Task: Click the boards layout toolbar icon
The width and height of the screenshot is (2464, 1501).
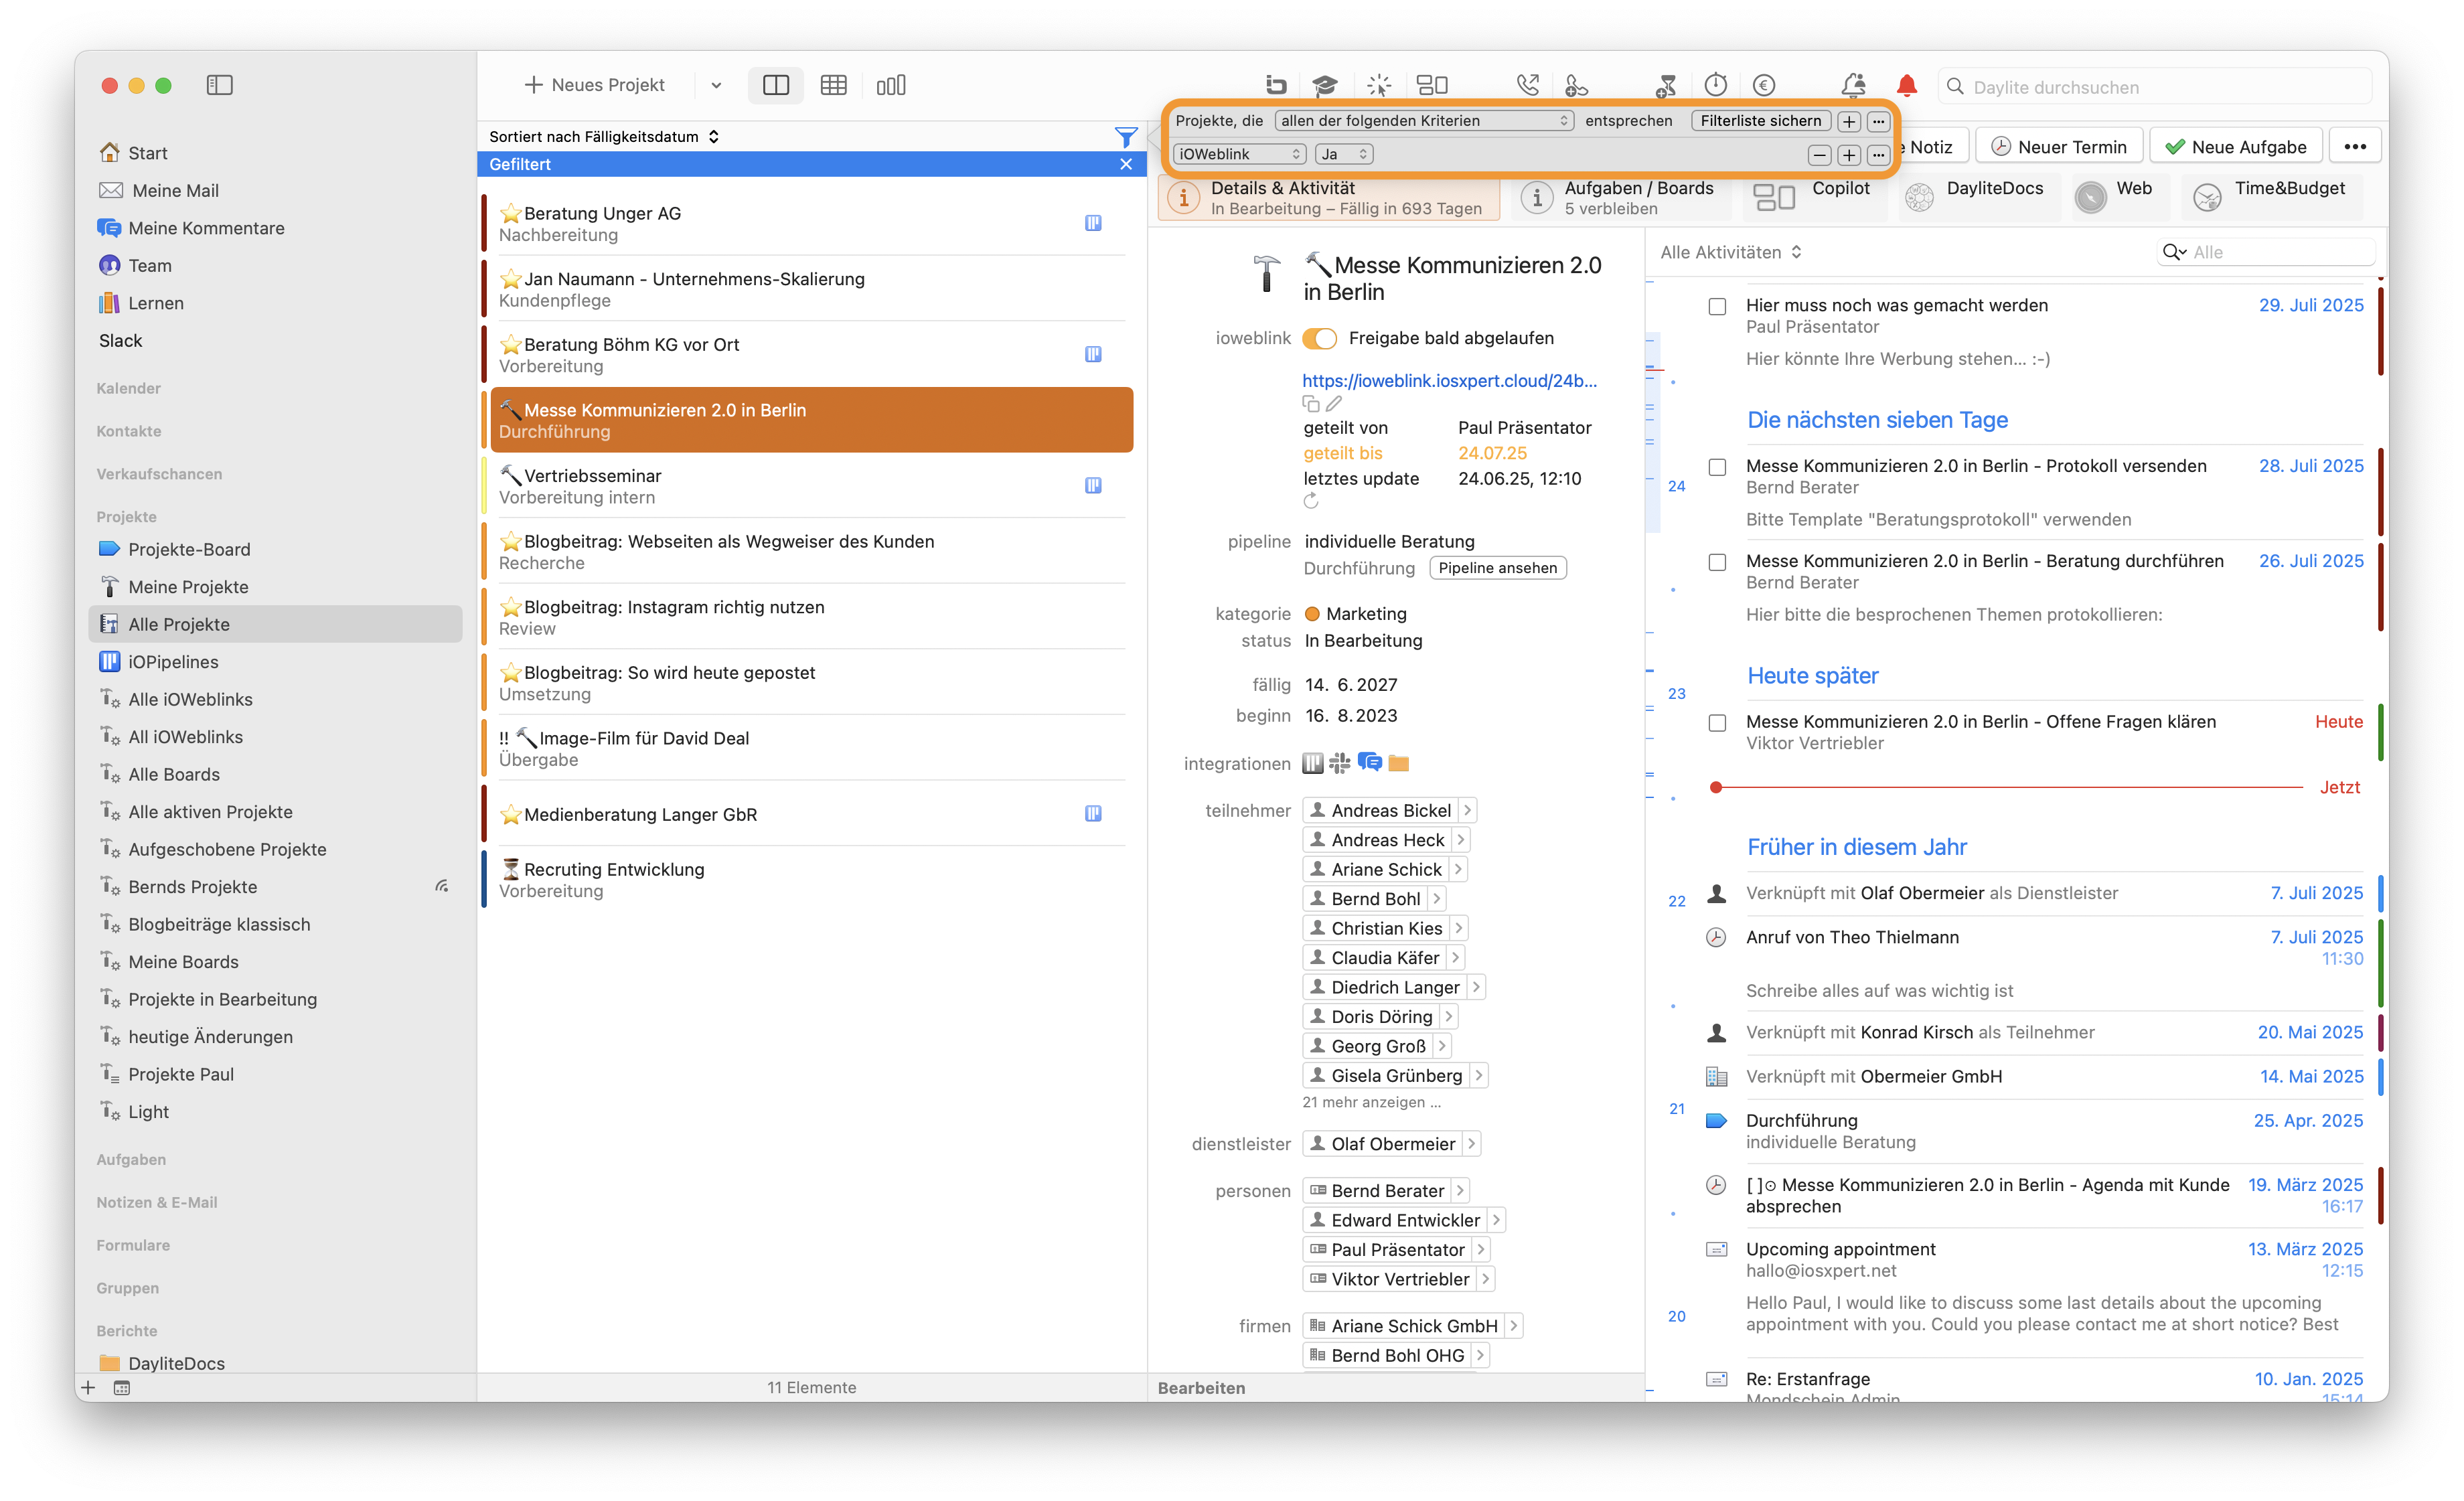Action: 1433,85
